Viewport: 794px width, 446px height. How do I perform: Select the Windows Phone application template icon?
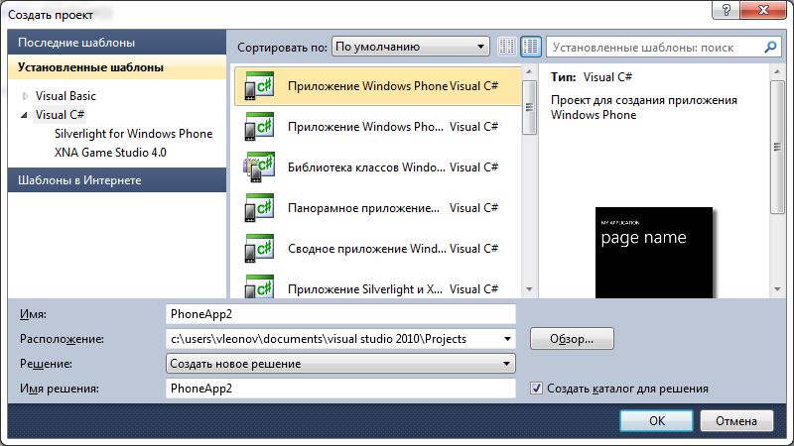pyautogui.click(x=259, y=86)
